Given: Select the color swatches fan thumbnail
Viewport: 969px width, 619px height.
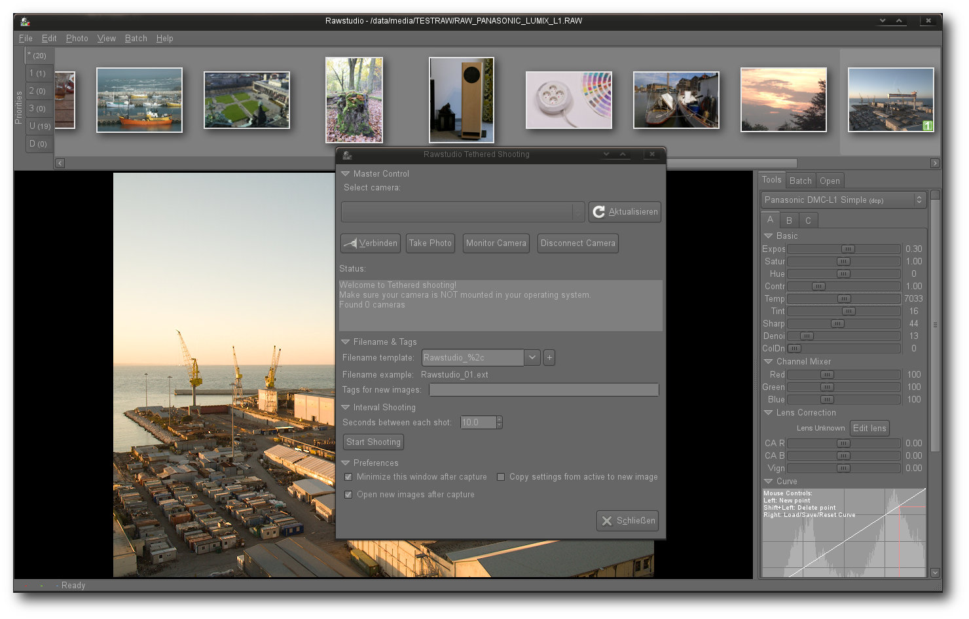Looking at the screenshot, I should pyautogui.click(x=569, y=100).
